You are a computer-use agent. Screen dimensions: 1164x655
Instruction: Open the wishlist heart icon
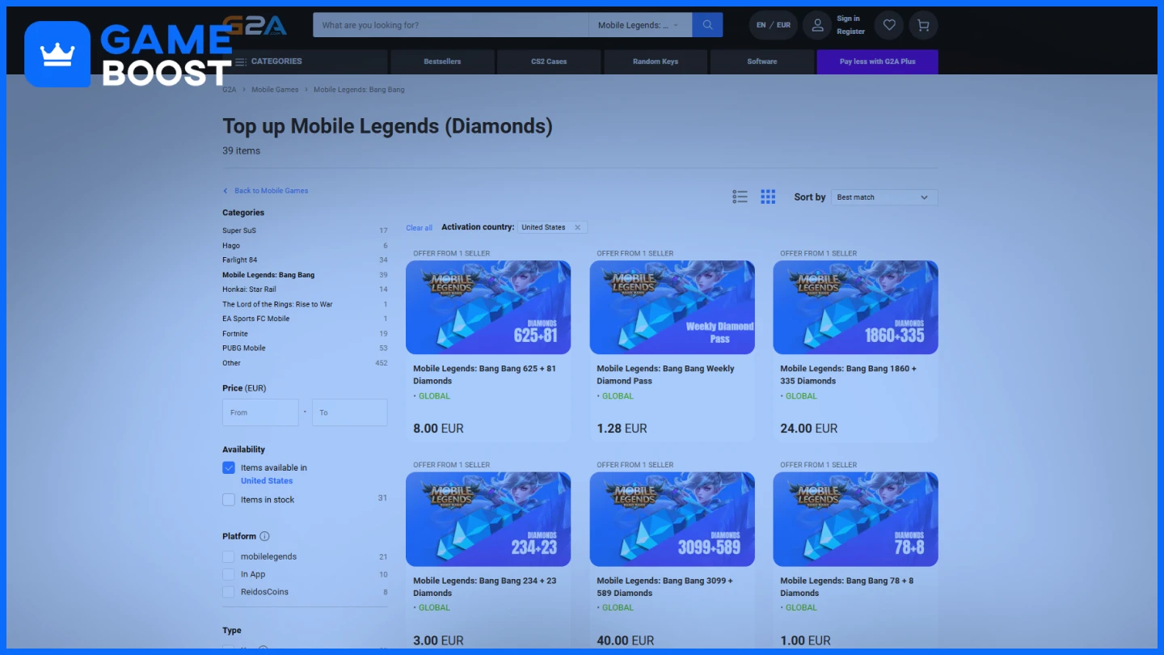coord(889,25)
